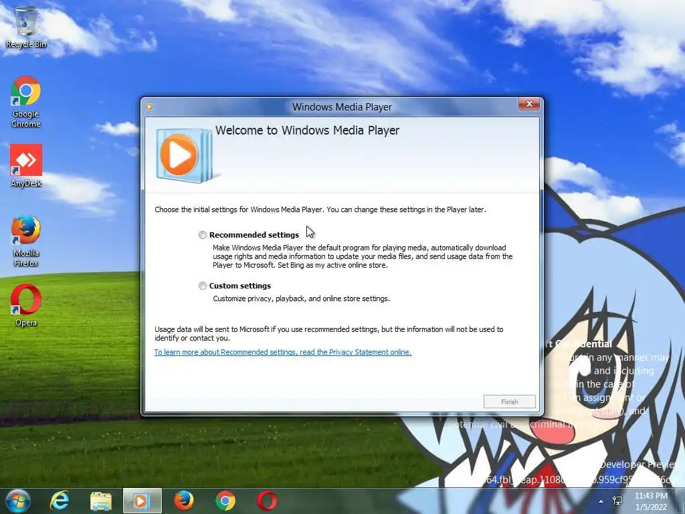Open the Windows Start button
Viewport: 685px width, 514px height.
pyautogui.click(x=18, y=501)
